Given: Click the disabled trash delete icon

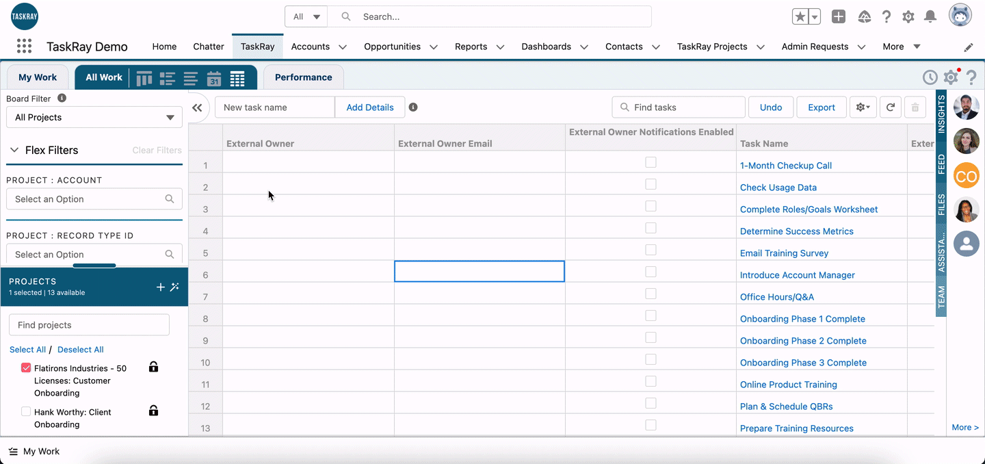Looking at the screenshot, I should pos(915,107).
